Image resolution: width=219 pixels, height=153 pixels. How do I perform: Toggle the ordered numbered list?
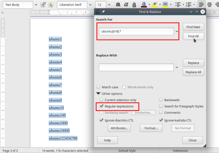click(189, 4)
